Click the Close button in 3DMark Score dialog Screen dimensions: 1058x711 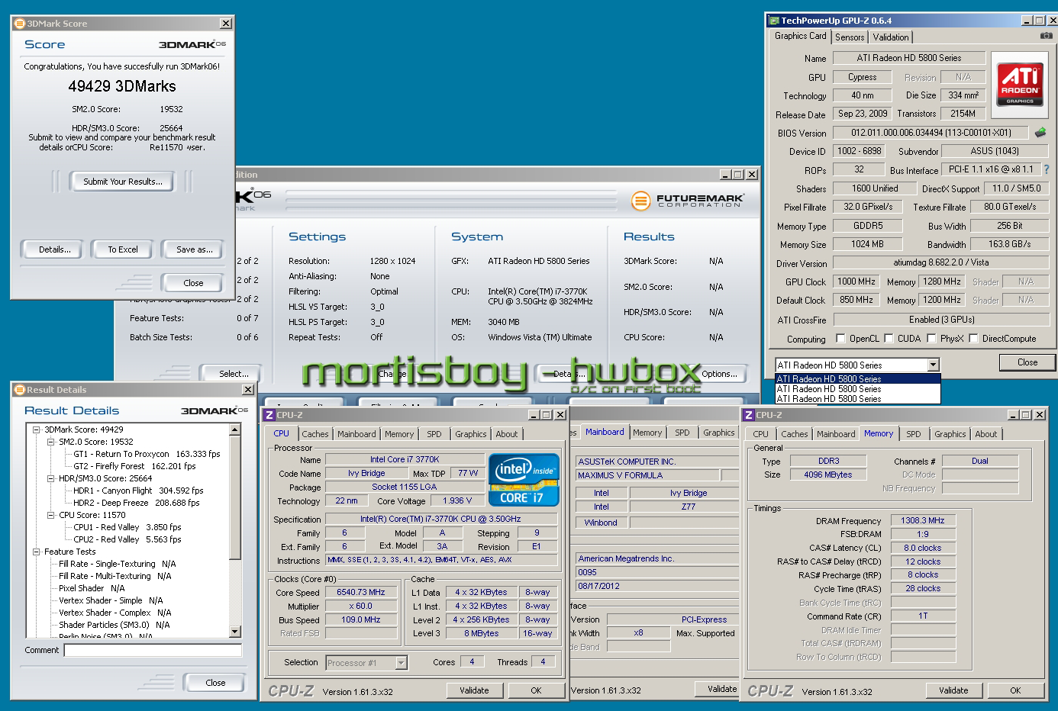pos(193,283)
